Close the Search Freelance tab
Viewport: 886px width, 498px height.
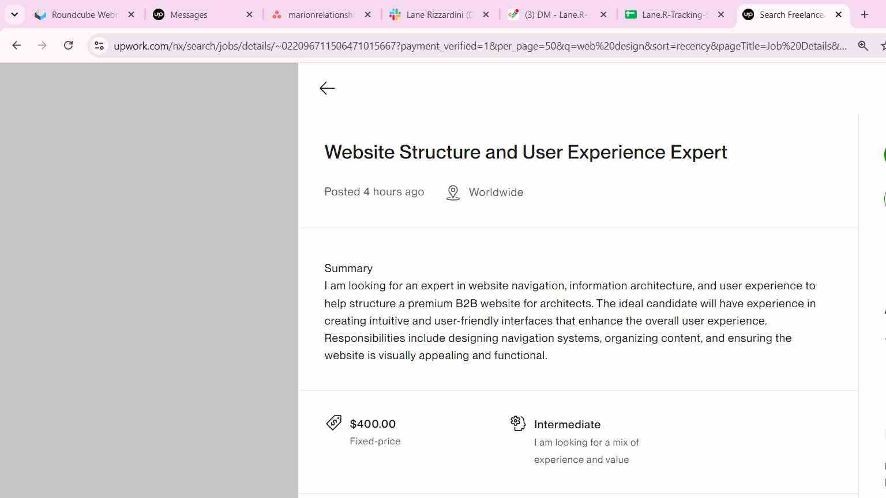[838, 14]
